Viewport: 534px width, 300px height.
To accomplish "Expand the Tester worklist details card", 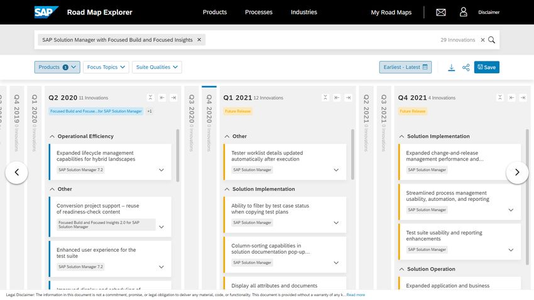I will pyautogui.click(x=336, y=169).
